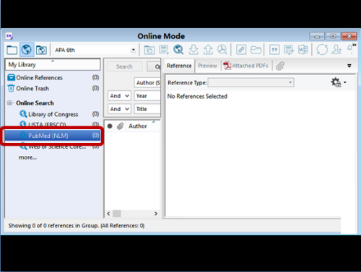Collapse the Online Search group
Screen dimensions: 361x272
(x=9, y=103)
